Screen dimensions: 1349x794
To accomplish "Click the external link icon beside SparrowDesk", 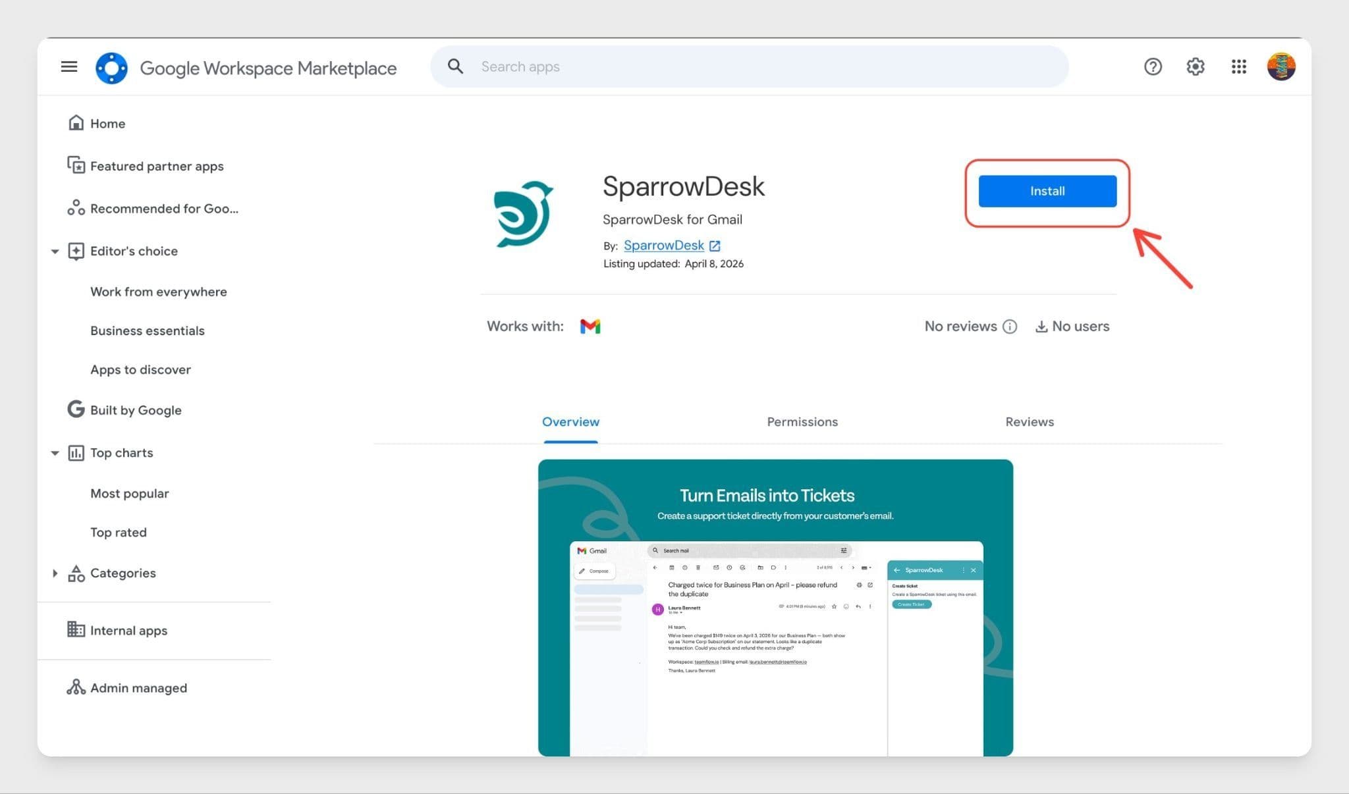I will [x=715, y=246].
